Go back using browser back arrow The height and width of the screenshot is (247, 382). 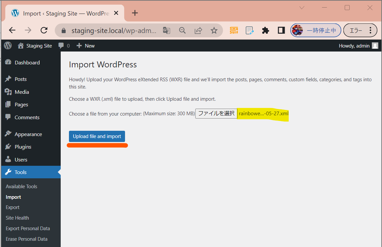[x=12, y=30]
